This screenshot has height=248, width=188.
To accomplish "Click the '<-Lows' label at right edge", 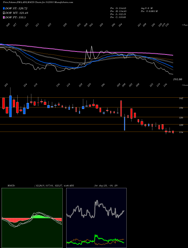I will pyautogui.click(x=185, y=85).
